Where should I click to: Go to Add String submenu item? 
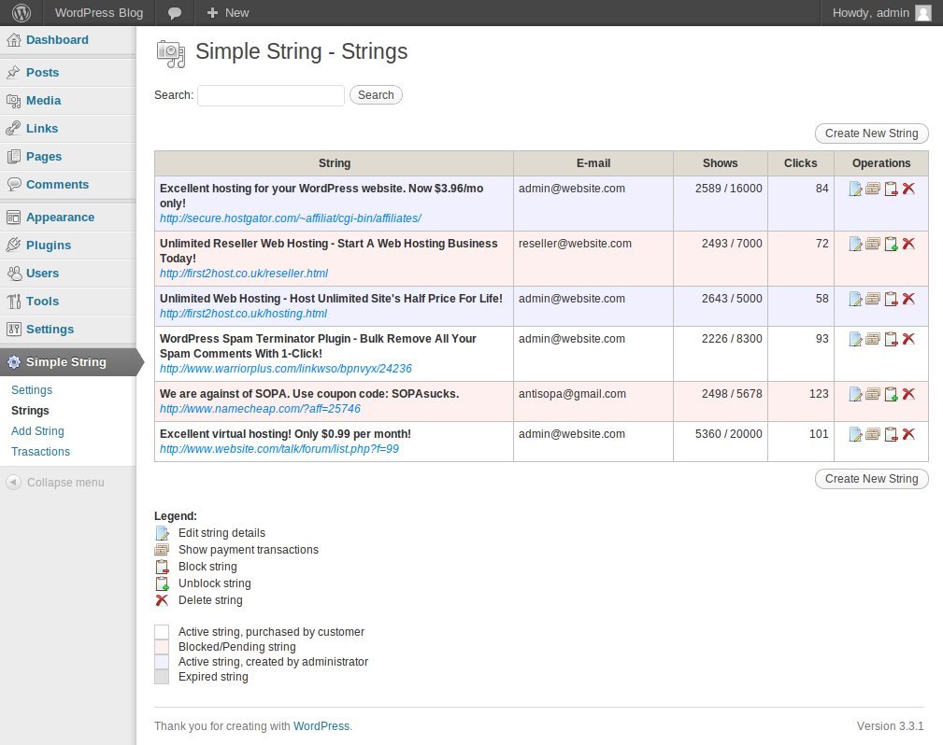pyautogui.click(x=37, y=431)
